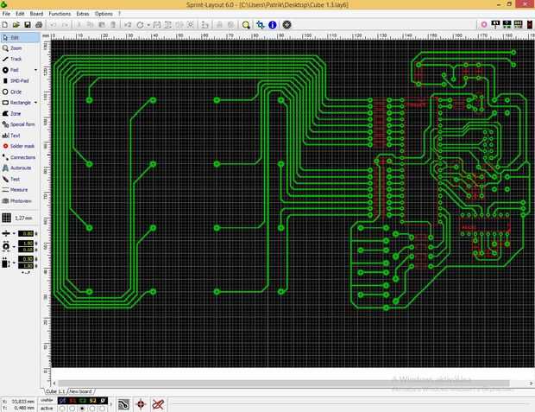Click the yellow magnifier toolbar icon
Screen dimensions: 535x412
[x=246, y=24]
